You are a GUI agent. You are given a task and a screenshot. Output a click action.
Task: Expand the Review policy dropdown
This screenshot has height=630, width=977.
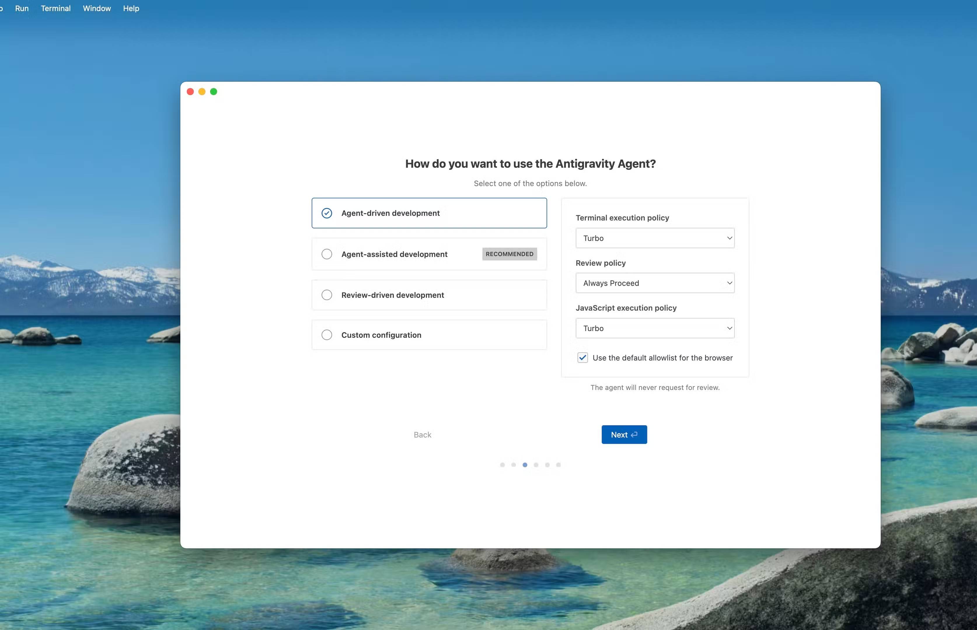point(655,283)
